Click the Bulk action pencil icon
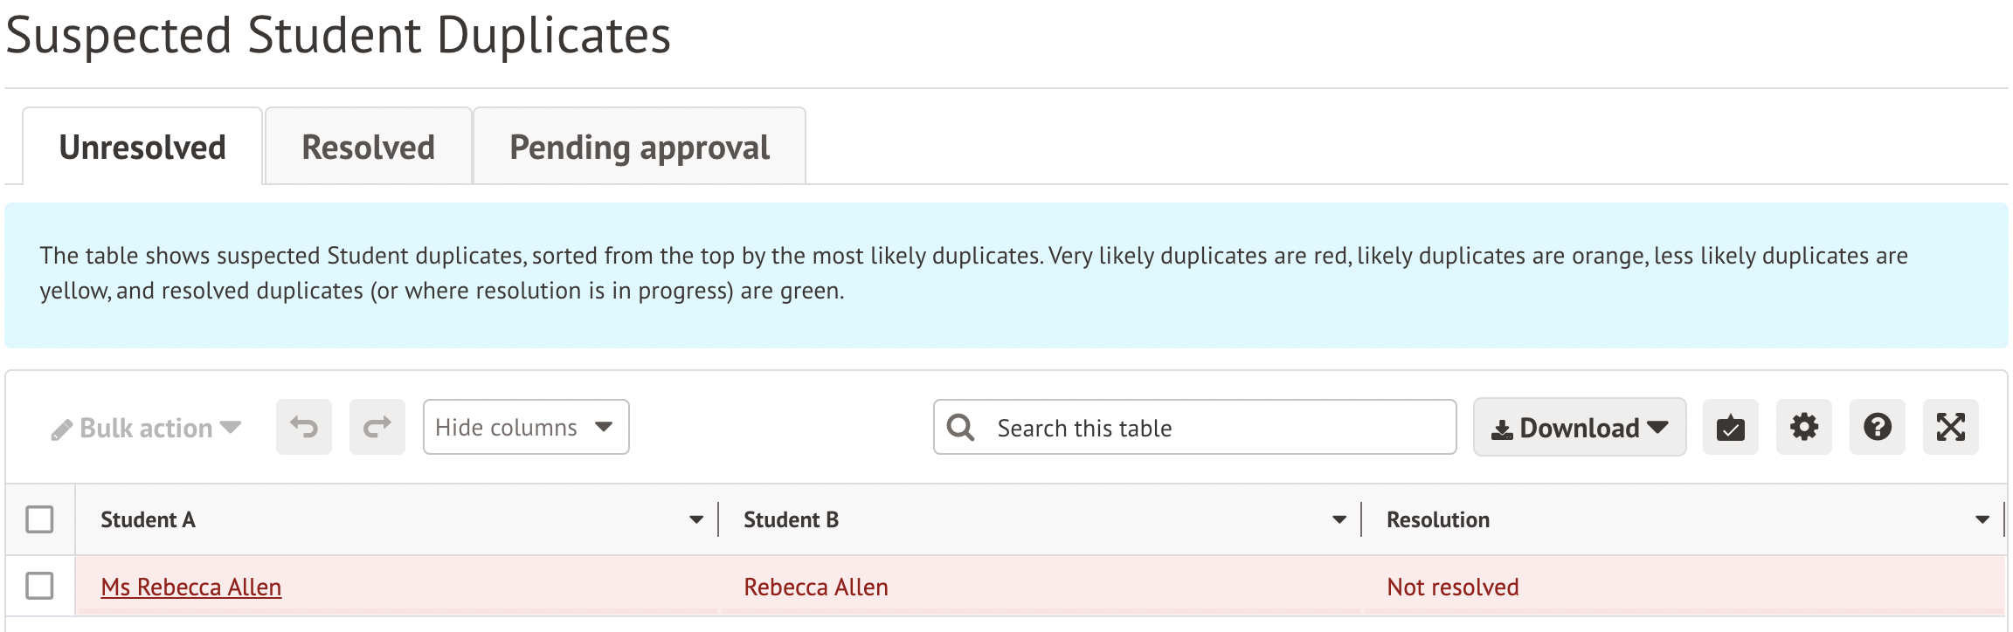The height and width of the screenshot is (632, 2013). 61,429
